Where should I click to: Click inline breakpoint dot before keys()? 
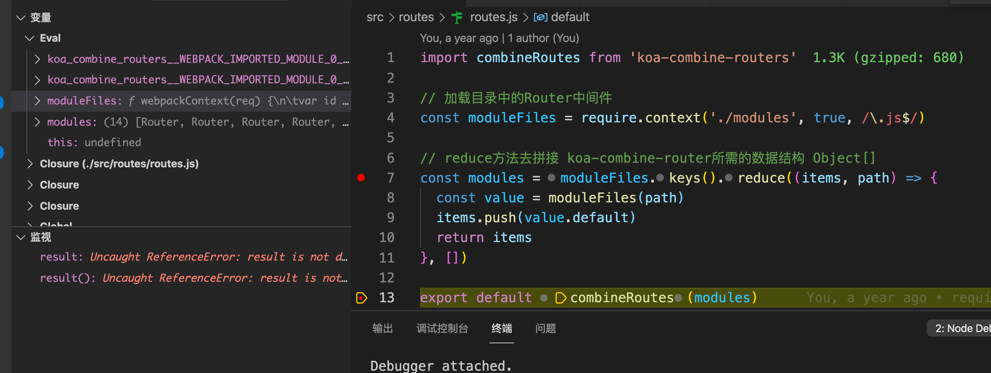point(660,178)
